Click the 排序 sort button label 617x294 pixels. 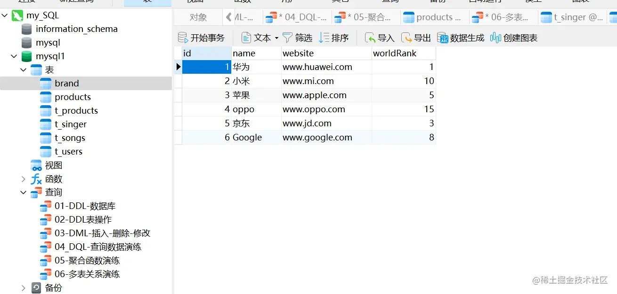click(340, 38)
